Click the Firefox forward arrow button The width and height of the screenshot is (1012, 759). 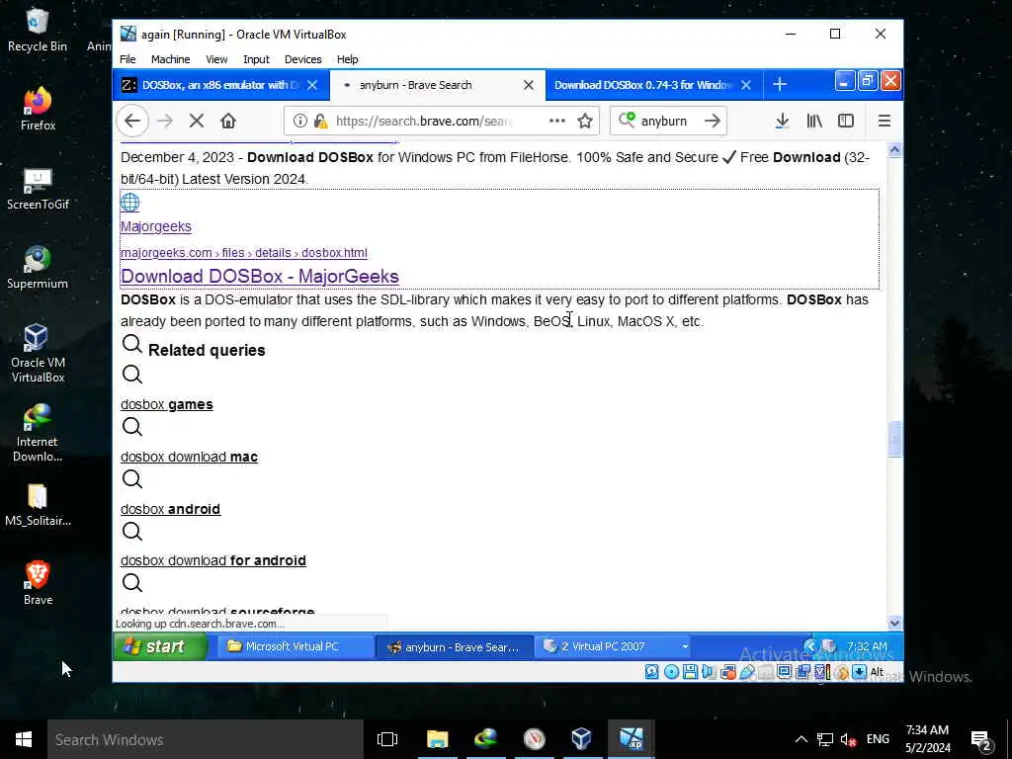click(165, 121)
